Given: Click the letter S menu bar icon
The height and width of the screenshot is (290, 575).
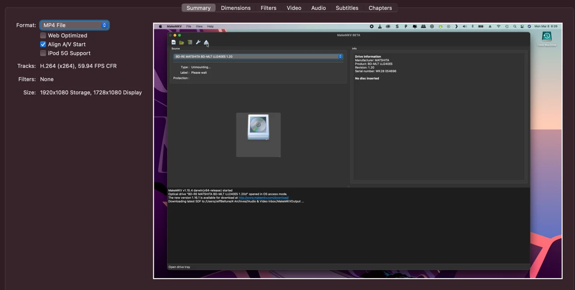Looking at the screenshot, I should pyautogui.click(x=397, y=27).
